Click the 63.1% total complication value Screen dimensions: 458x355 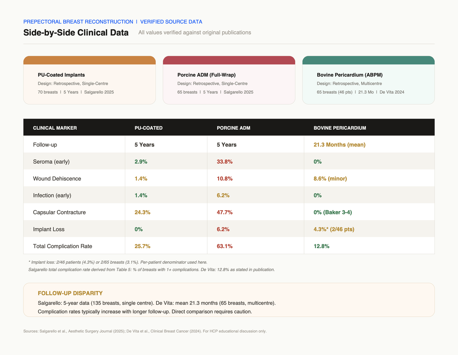225,246
